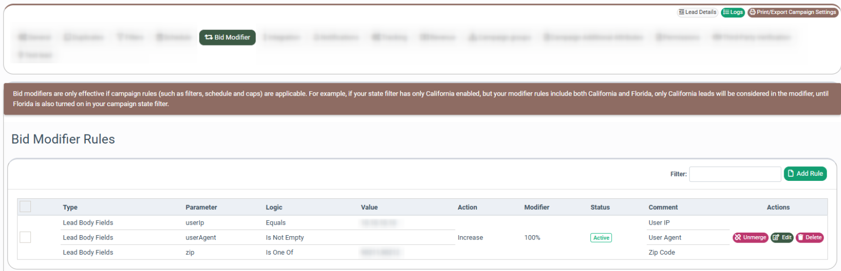Tick the checkbox for the merged rule row
Image resolution: width=841 pixels, height=271 pixels.
pyautogui.click(x=25, y=237)
